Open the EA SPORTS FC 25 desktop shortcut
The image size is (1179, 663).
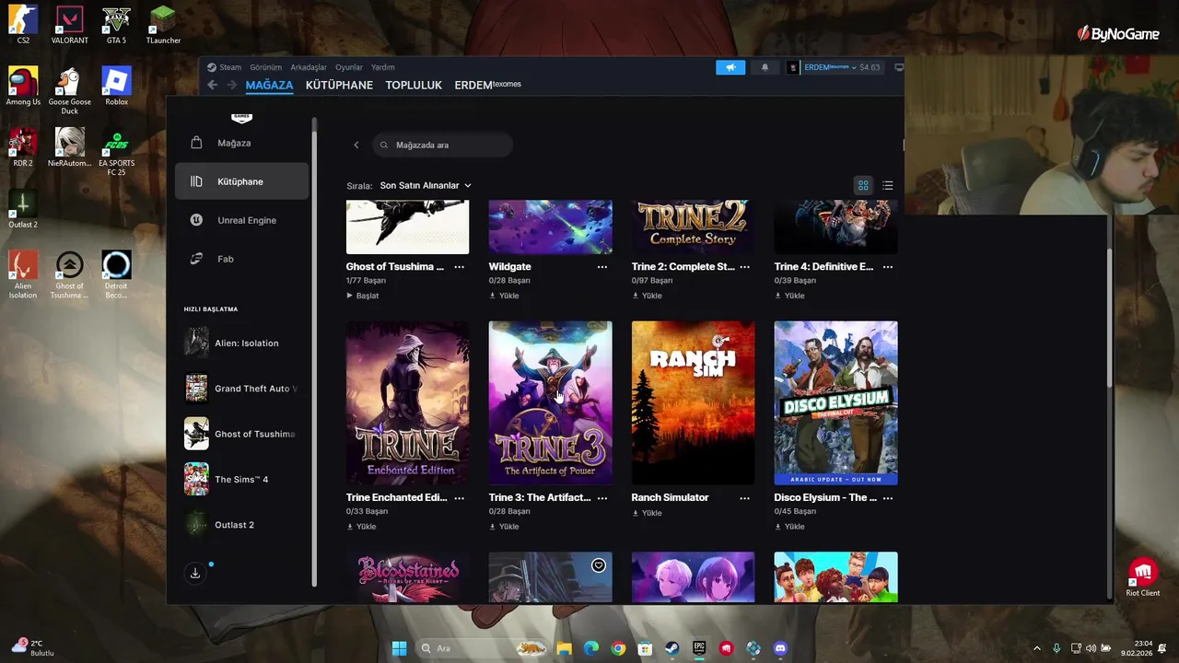click(116, 152)
